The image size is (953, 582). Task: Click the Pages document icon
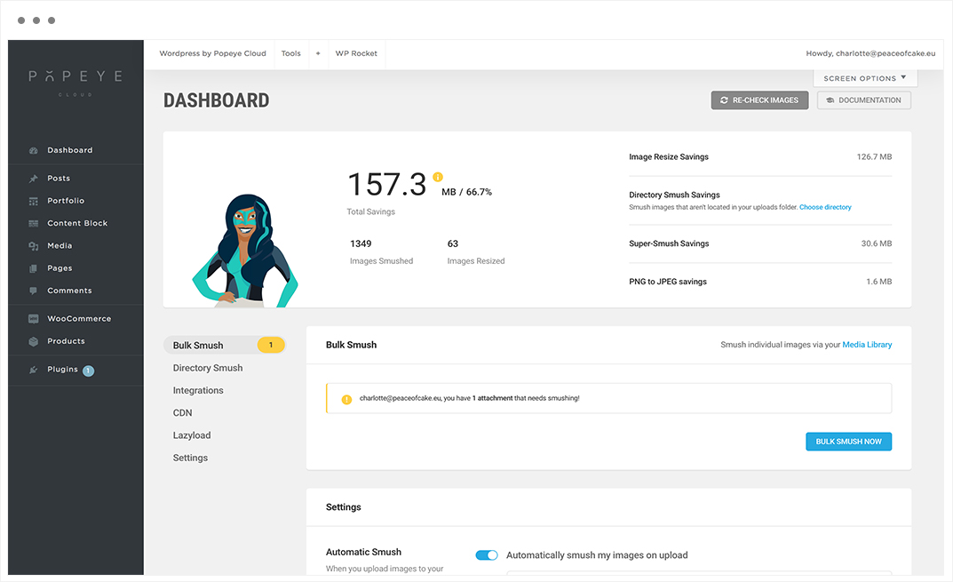[34, 269]
